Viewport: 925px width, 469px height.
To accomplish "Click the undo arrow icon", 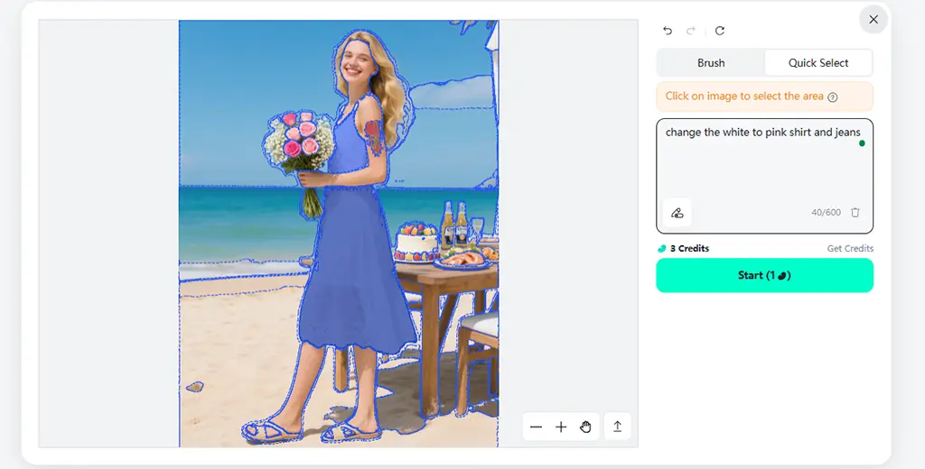I will point(668,31).
